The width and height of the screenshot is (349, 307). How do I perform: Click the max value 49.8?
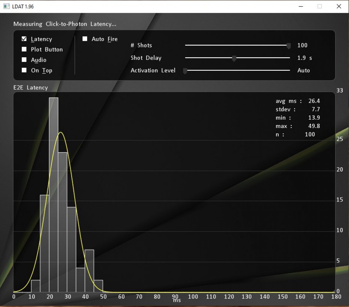coord(314,126)
